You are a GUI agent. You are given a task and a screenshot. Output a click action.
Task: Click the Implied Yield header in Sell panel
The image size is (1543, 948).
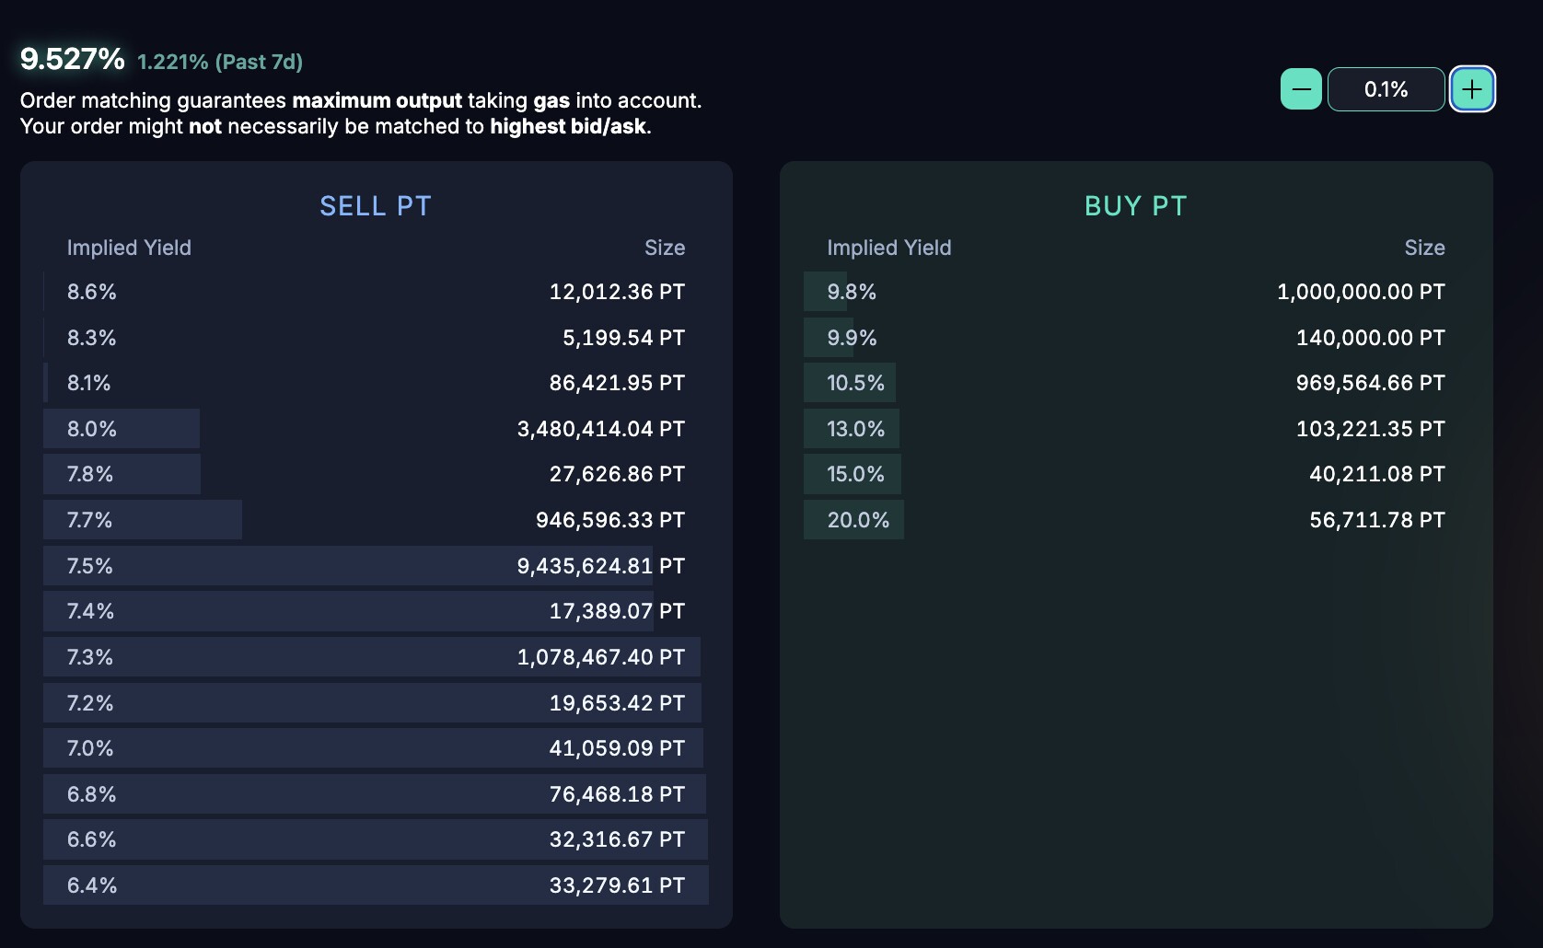[x=129, y=248]
